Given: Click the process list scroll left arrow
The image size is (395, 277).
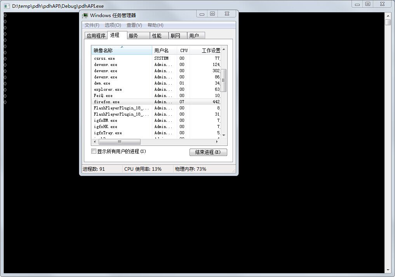Looking at the screenshot, I should tap(95, 142).
